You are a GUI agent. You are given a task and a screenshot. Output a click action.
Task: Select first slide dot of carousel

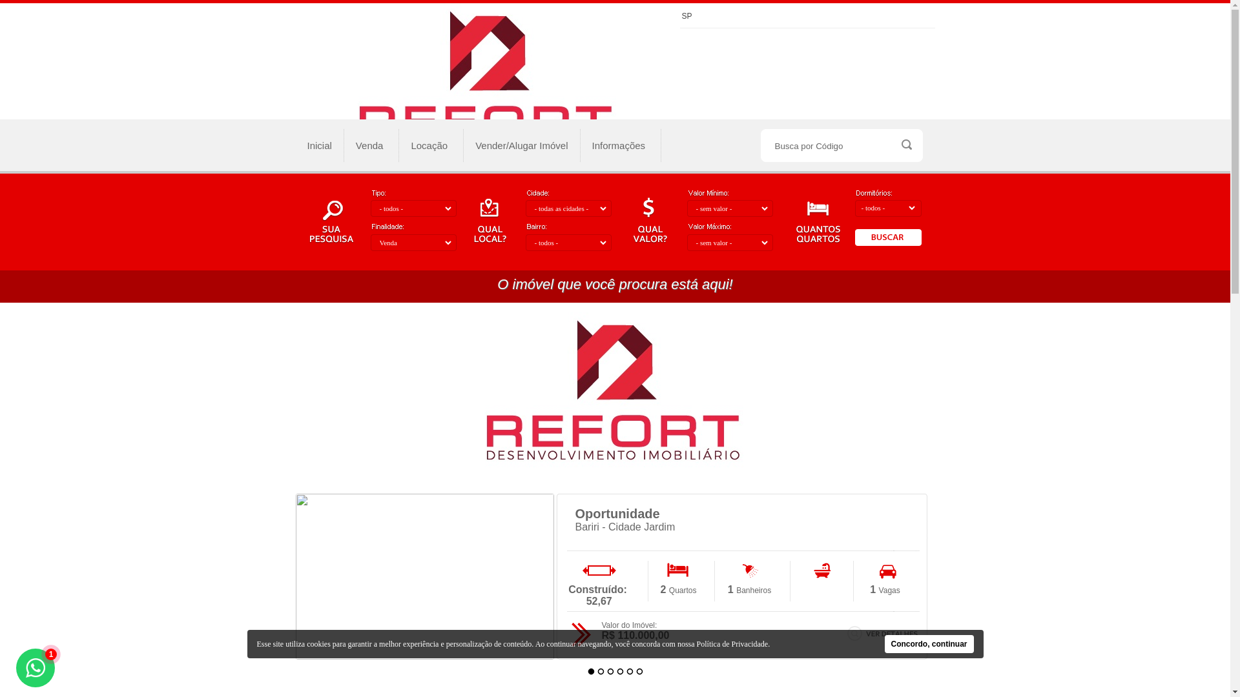click(x=591, y=672)
